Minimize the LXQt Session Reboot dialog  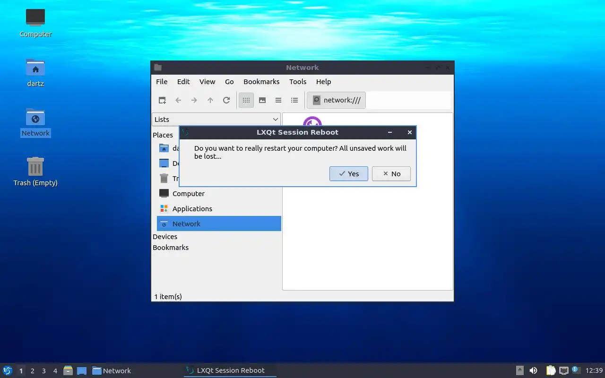click(390, 132)
